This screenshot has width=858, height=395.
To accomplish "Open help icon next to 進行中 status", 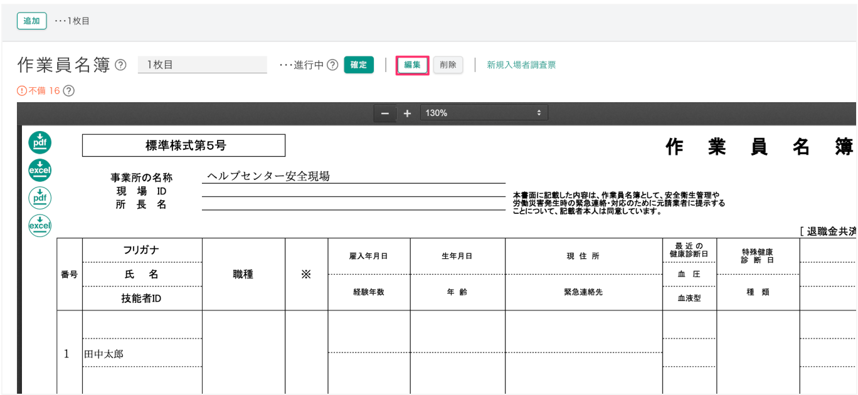I will click(x=332, y=65).
